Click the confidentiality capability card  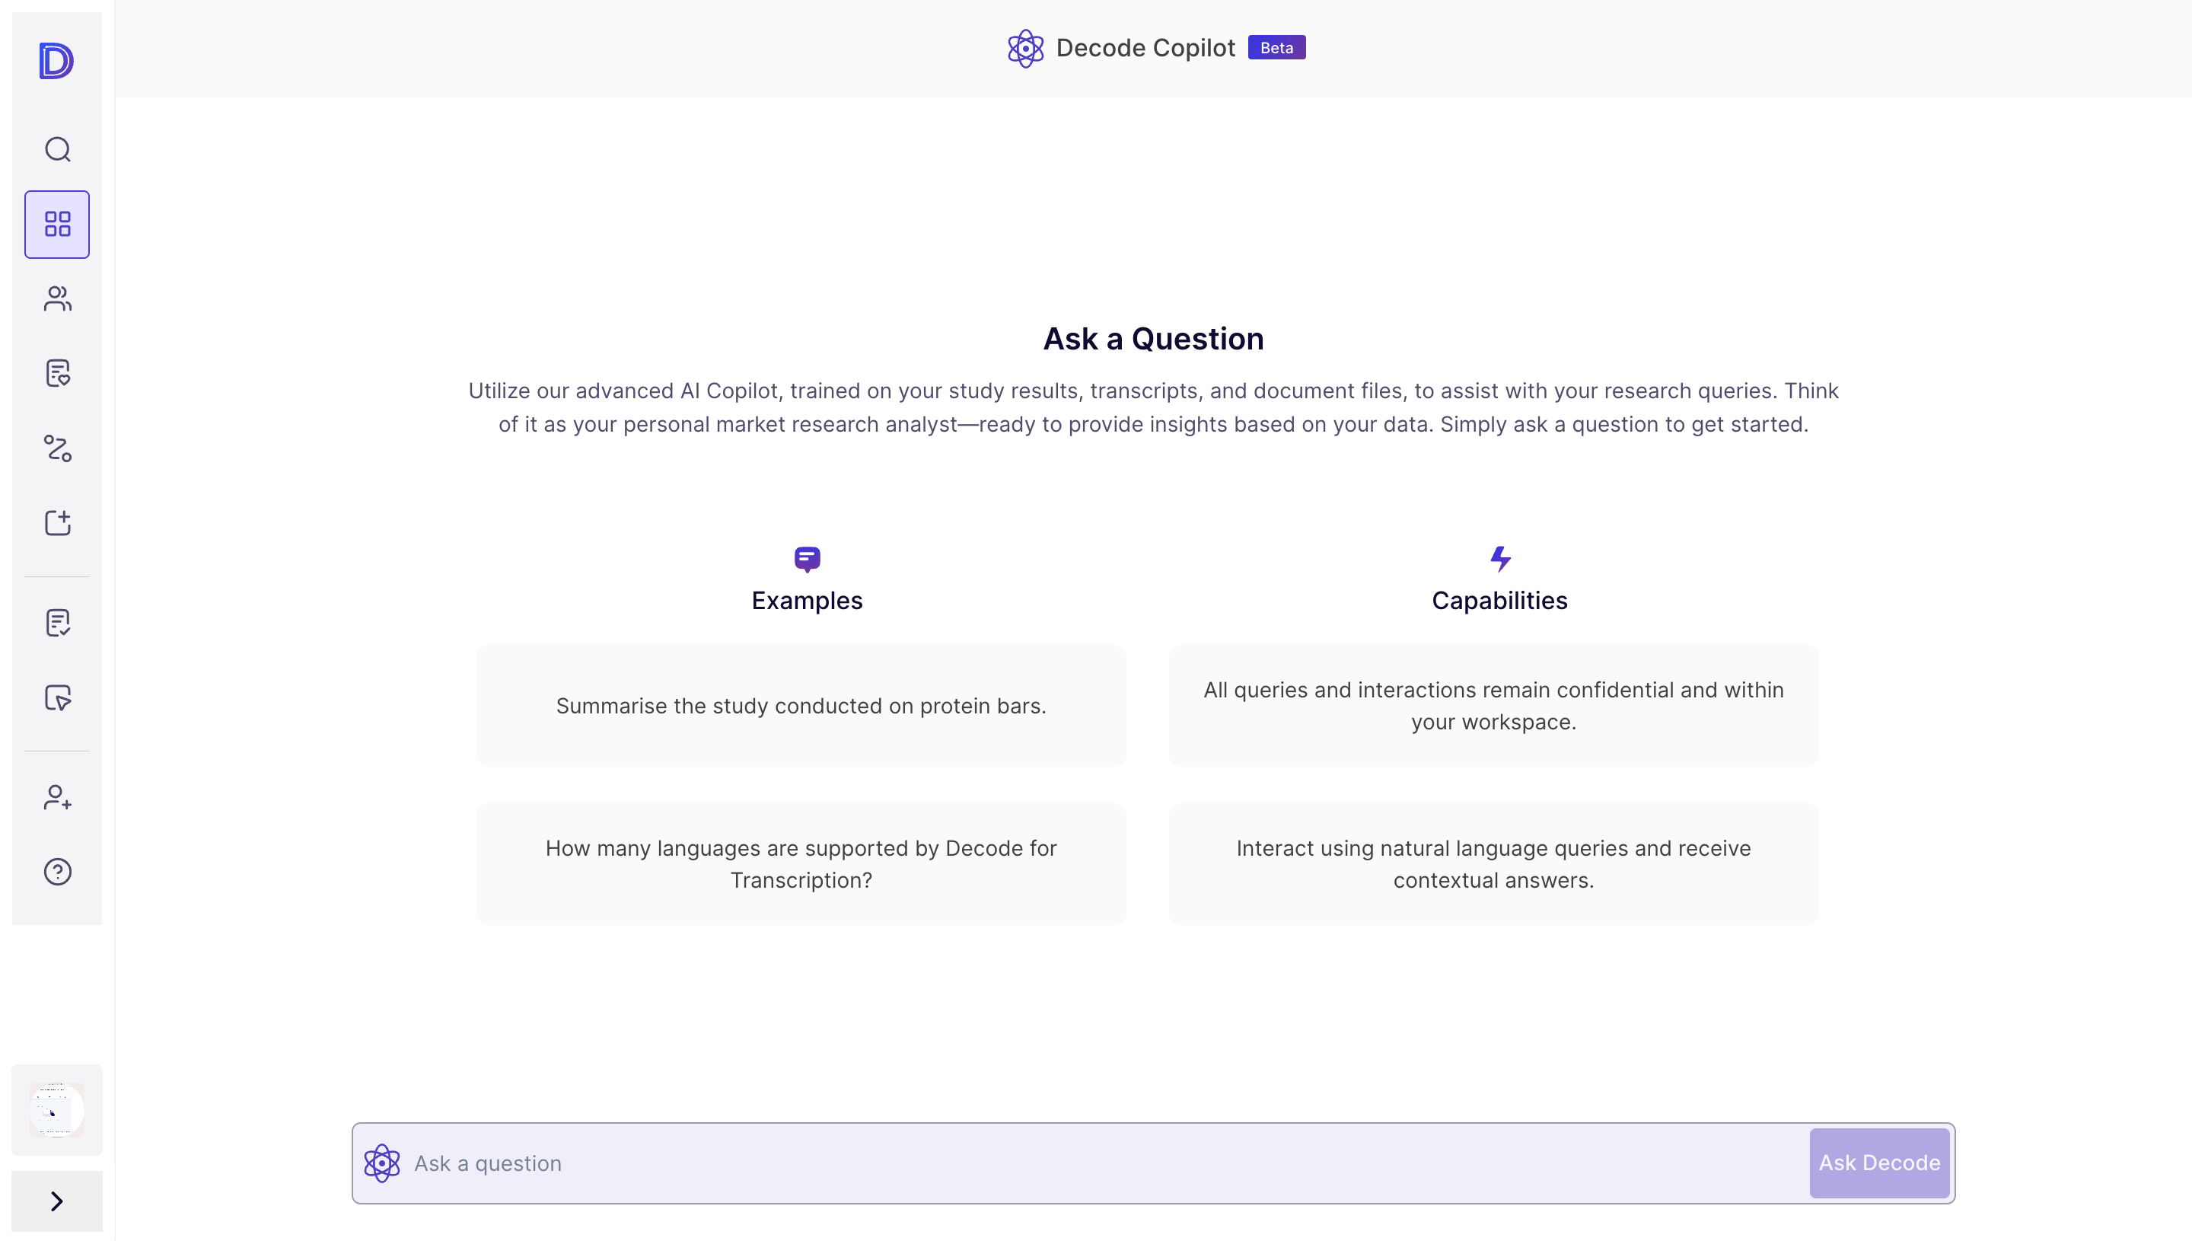click(x=1493, y=706)
